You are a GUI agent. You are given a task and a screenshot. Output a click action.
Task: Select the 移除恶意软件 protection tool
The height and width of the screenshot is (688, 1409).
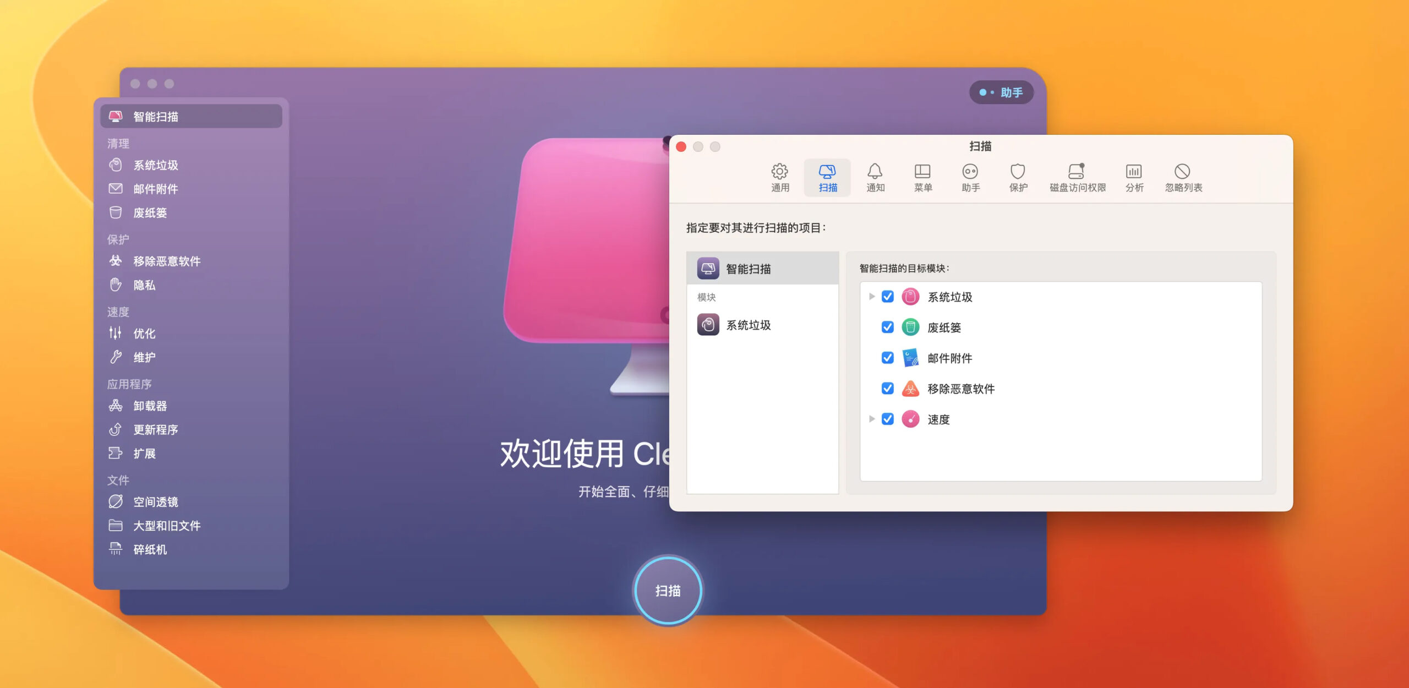click(167, 261)
